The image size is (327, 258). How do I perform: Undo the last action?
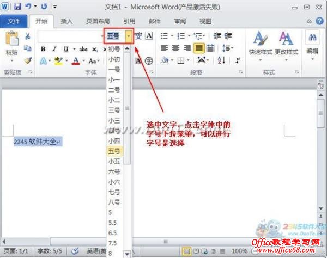pyautogui.click(x=28, y=7)
